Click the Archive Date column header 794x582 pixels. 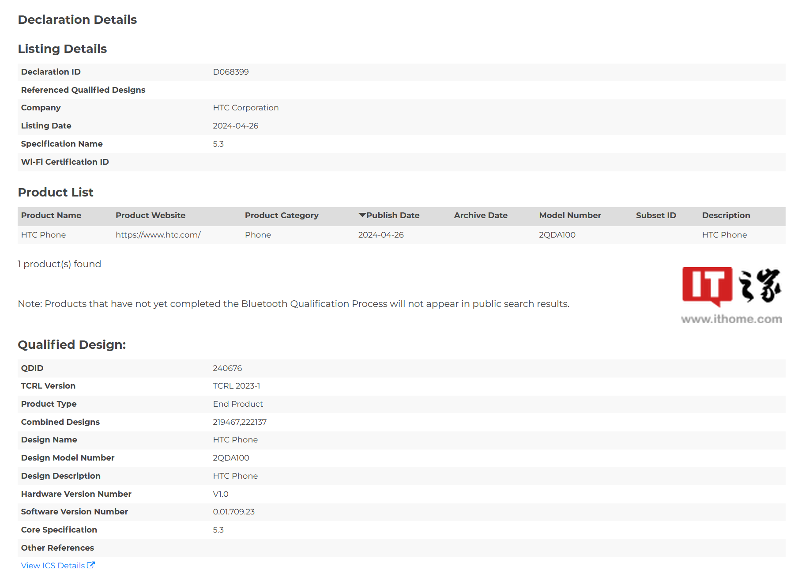[x=481, y=215]
